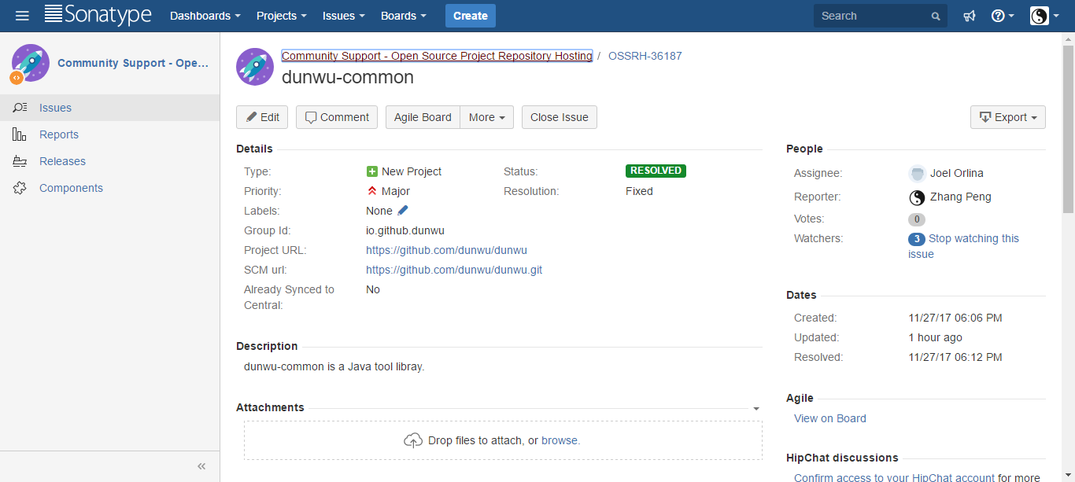Expand the Attachments options arrow
This screenshot has width=1075, height=482.
tap(756, 409)
